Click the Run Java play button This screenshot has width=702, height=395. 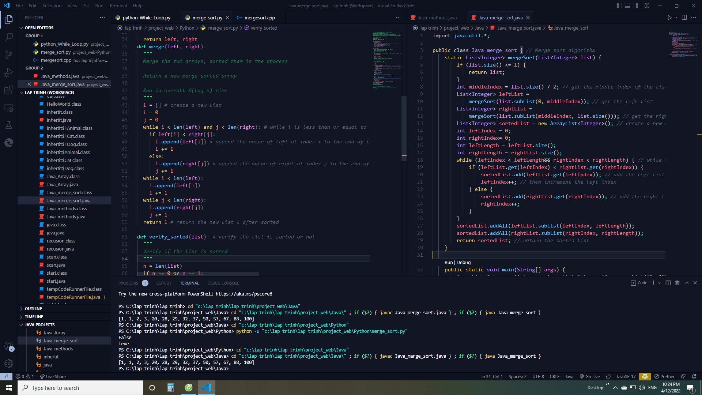point(669,18)
